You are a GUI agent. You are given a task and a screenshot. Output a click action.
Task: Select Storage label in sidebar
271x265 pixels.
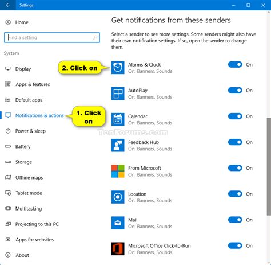coord(23,162)
